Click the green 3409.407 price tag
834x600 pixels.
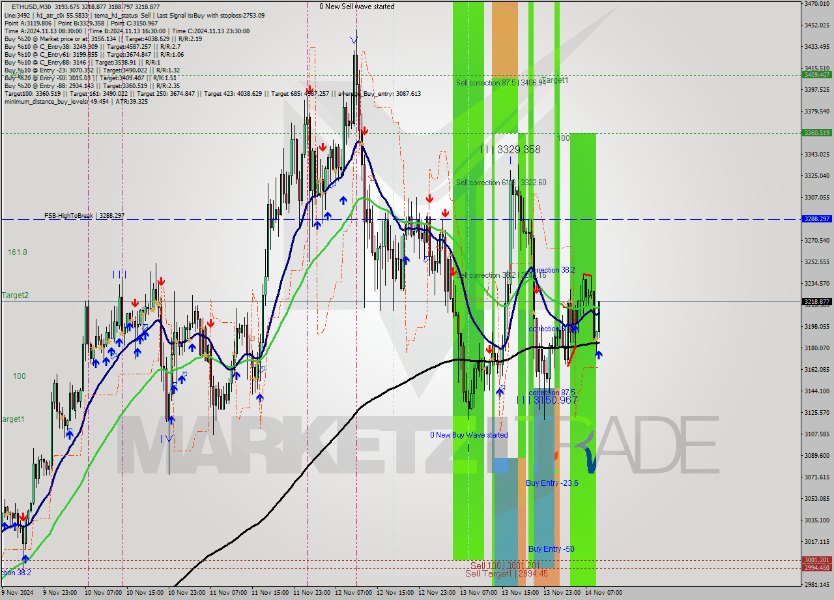(816, 75)
